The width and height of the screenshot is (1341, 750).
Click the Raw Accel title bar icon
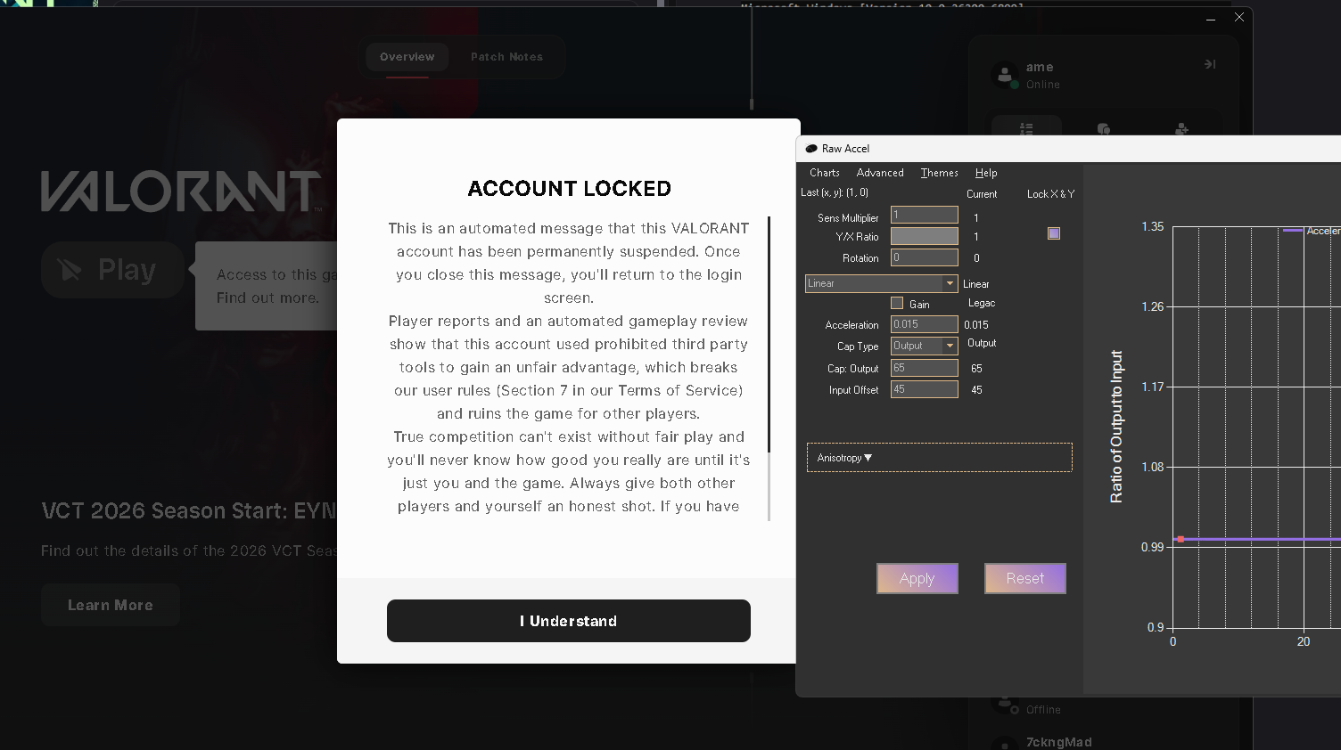[811, 149]
